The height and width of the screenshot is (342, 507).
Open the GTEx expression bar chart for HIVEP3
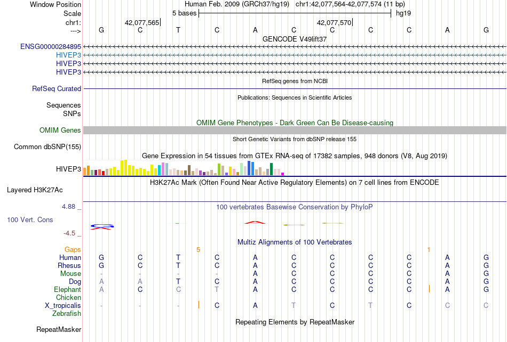184,168
